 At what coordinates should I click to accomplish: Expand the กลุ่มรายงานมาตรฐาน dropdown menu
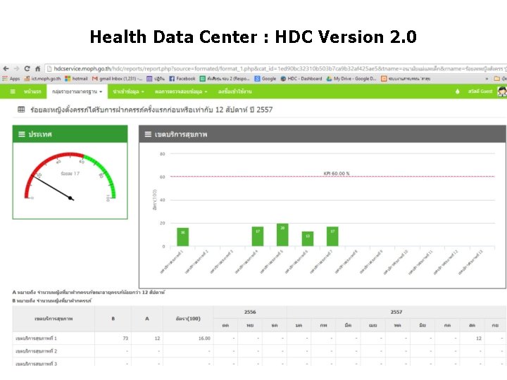pyautogui.click(x=77, y=91)
